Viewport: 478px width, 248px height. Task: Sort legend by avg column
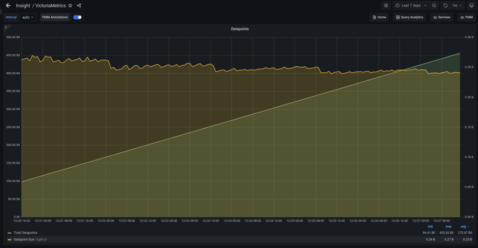pos(464,227)
